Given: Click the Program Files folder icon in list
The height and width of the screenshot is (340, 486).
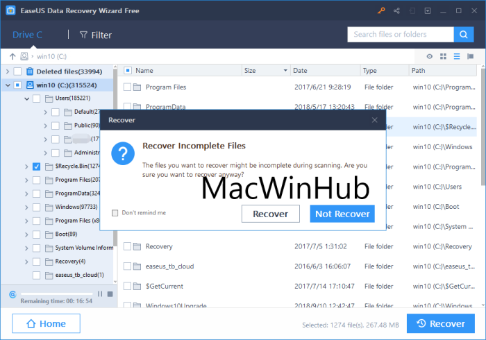Looking at the screenshot, I should (137, 87).
